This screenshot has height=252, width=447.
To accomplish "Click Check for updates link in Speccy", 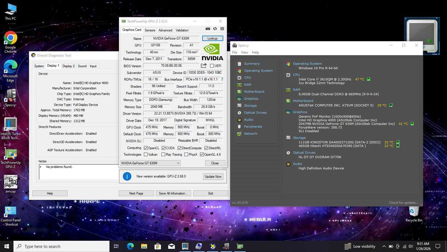I will point(403,203).
